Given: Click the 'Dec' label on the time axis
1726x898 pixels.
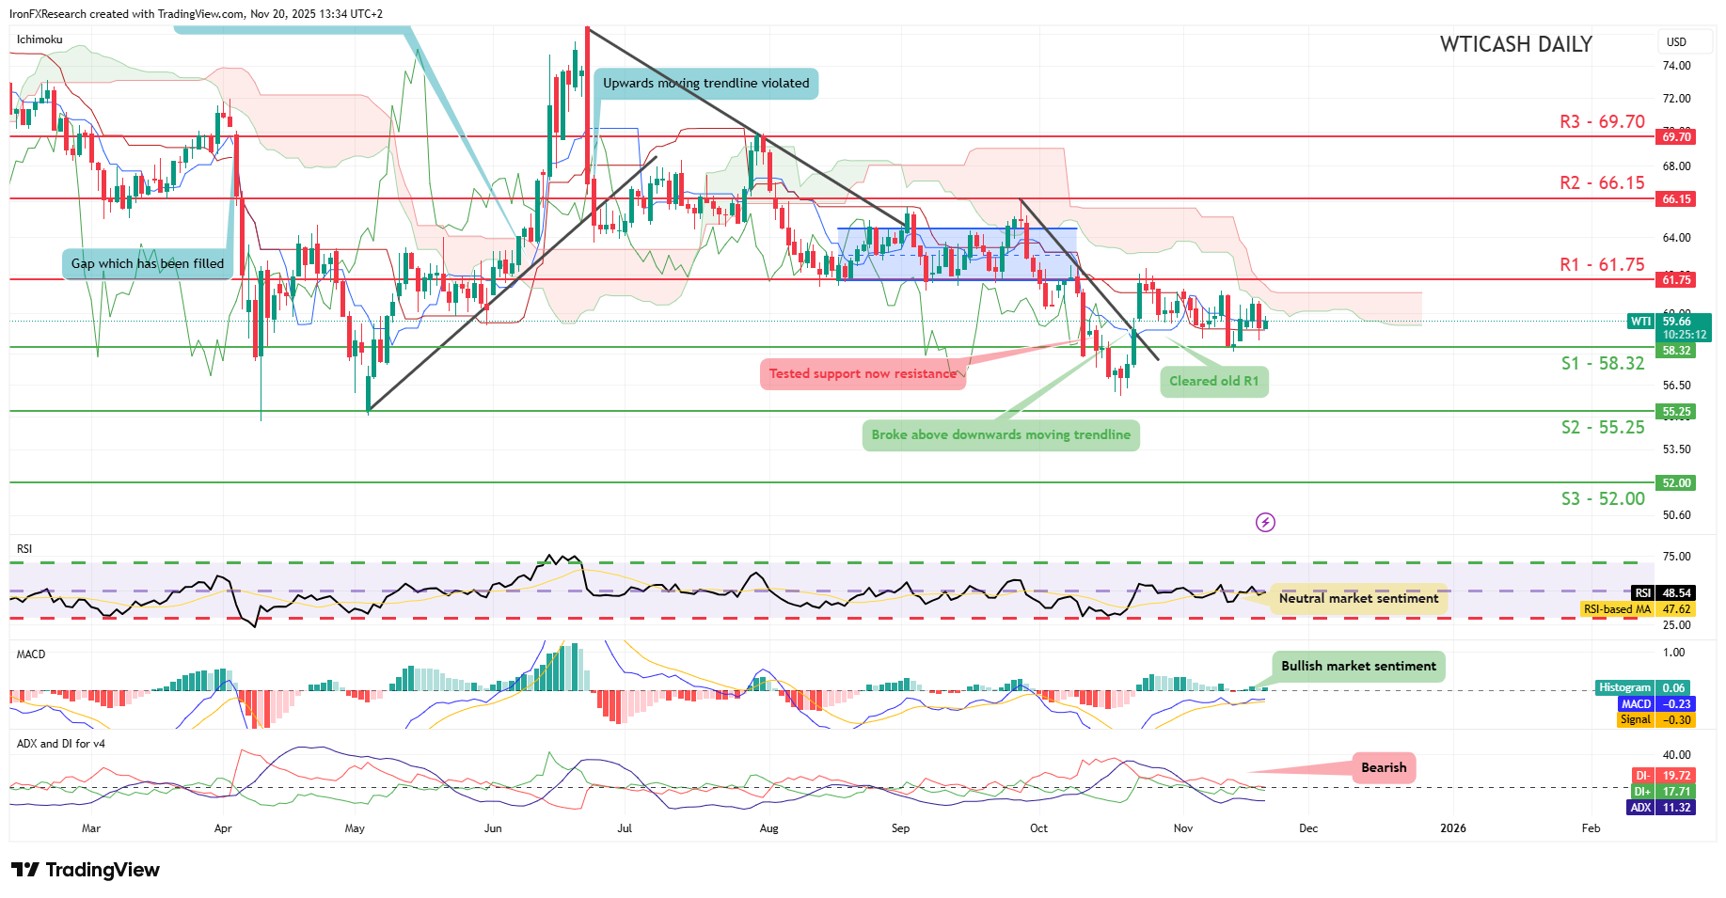Looking at the screenshot, I should tap(1308, 828).
